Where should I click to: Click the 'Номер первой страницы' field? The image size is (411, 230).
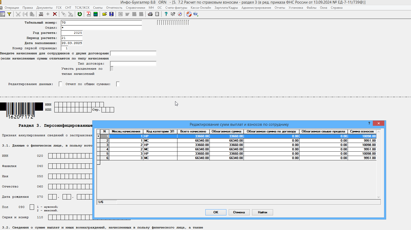pyautogui.click(x=65, y=48)
